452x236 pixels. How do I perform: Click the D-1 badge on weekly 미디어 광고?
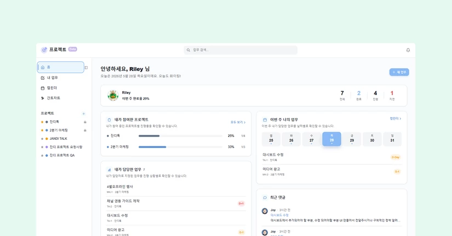tap(397, 172)
